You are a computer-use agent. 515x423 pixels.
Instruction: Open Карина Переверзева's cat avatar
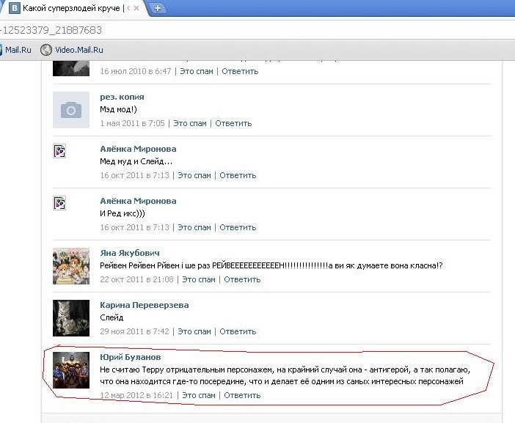coord(71,317)
